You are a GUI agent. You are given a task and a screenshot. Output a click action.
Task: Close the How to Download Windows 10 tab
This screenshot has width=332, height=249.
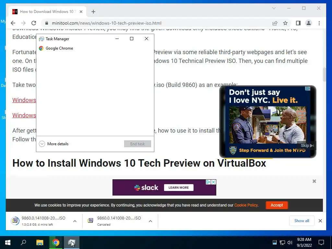tap(81, 12)
